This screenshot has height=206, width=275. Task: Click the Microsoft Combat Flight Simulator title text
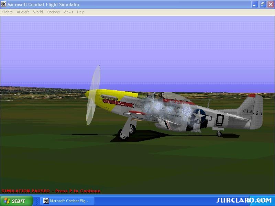(43, 4)
